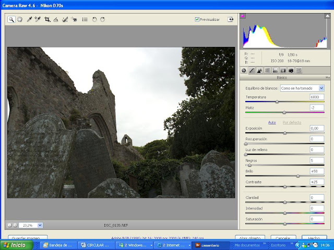Toggle highlight clipping warning in histogram

pos(327,16)
